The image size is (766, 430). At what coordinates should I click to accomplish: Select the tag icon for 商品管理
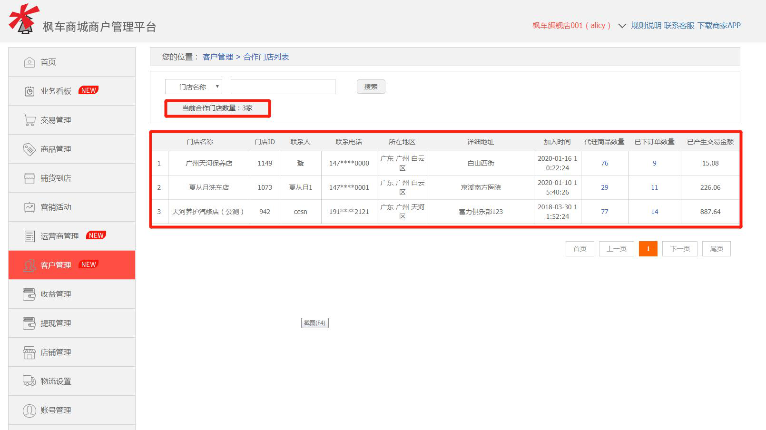[29, 149]
